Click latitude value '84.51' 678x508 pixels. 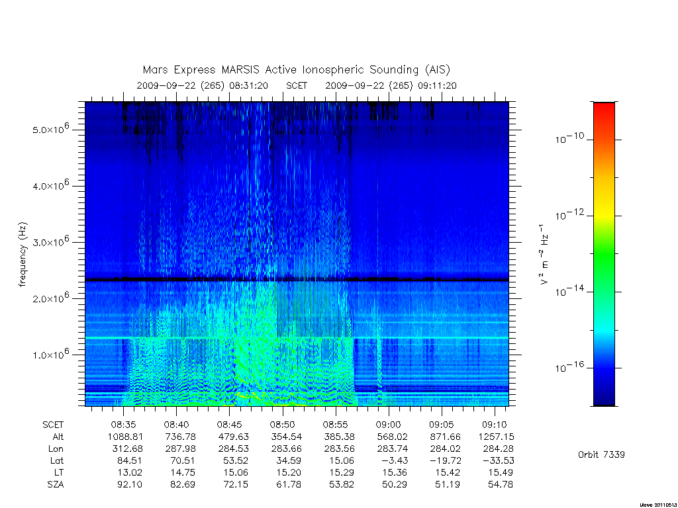tap(129, 460)
